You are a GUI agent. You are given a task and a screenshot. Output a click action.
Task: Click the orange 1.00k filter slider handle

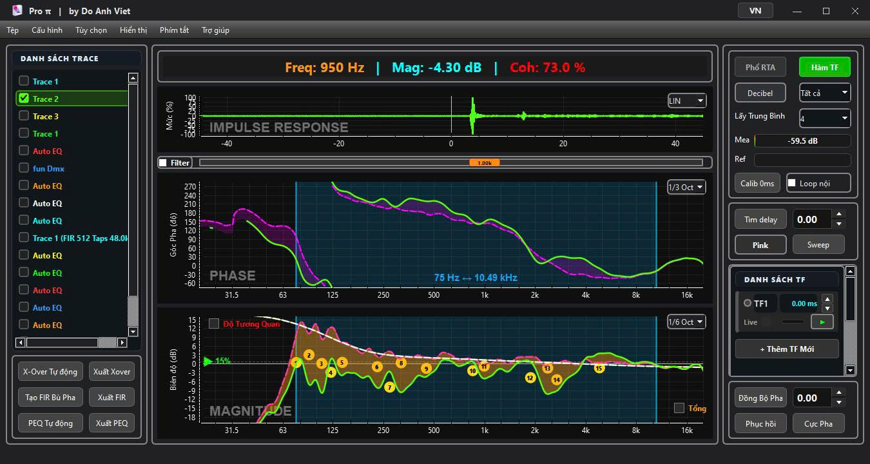coord(484,162)
